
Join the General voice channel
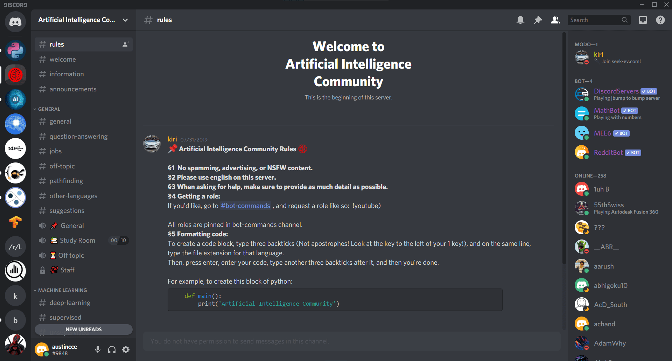pyautogui.click(x=83, y=225)
